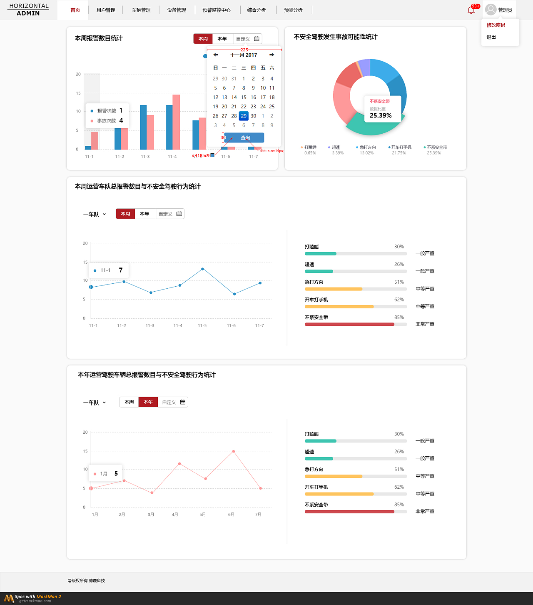Pick date 13 in the calendar
The height and width of the screenshot is (605, 533).
(x=224, y=97)
